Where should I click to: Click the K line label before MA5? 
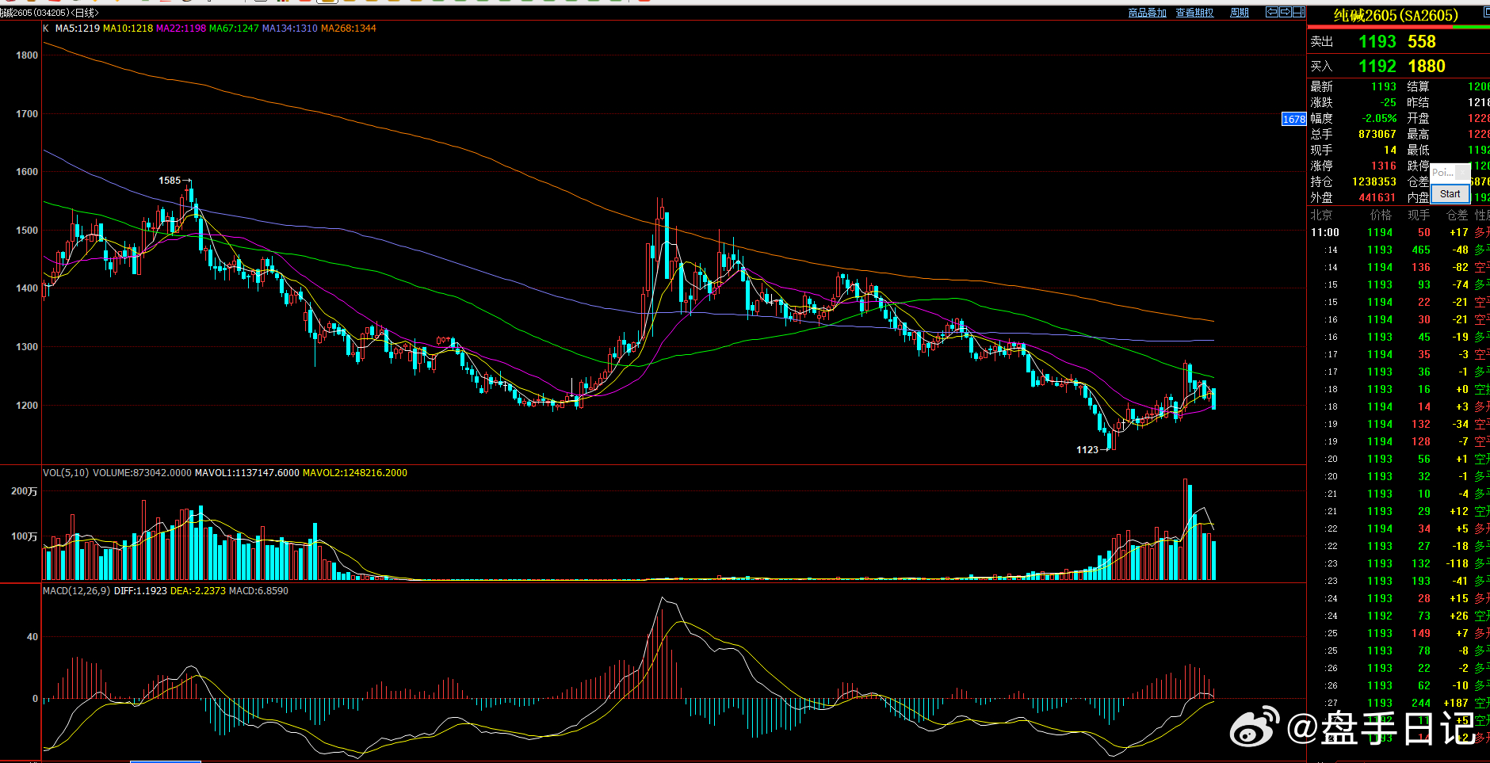pyautogui.click(x=46, y=29)
